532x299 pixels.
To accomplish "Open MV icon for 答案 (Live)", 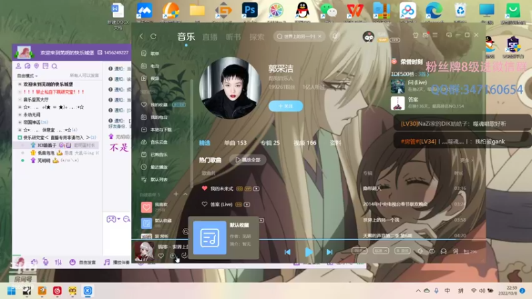I will click(x=247, y=205).
